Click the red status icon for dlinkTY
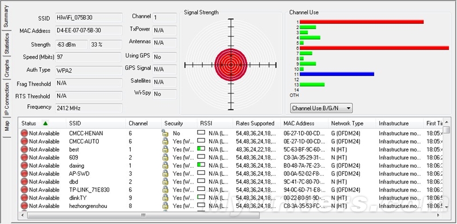 24,198
